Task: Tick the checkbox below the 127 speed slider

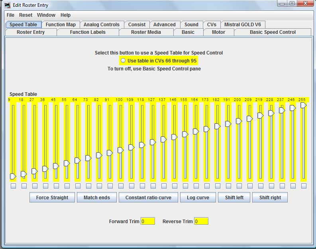Action: pyautogui.click(x=153, y=186)
